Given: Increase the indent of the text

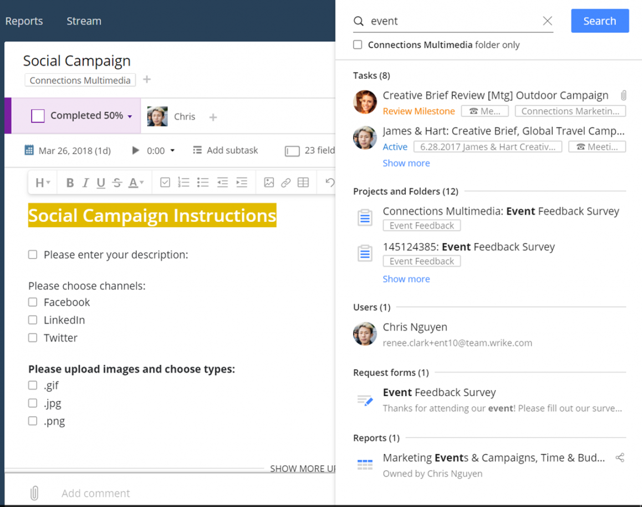Looking at the screenshot, I should click(242, 182).
